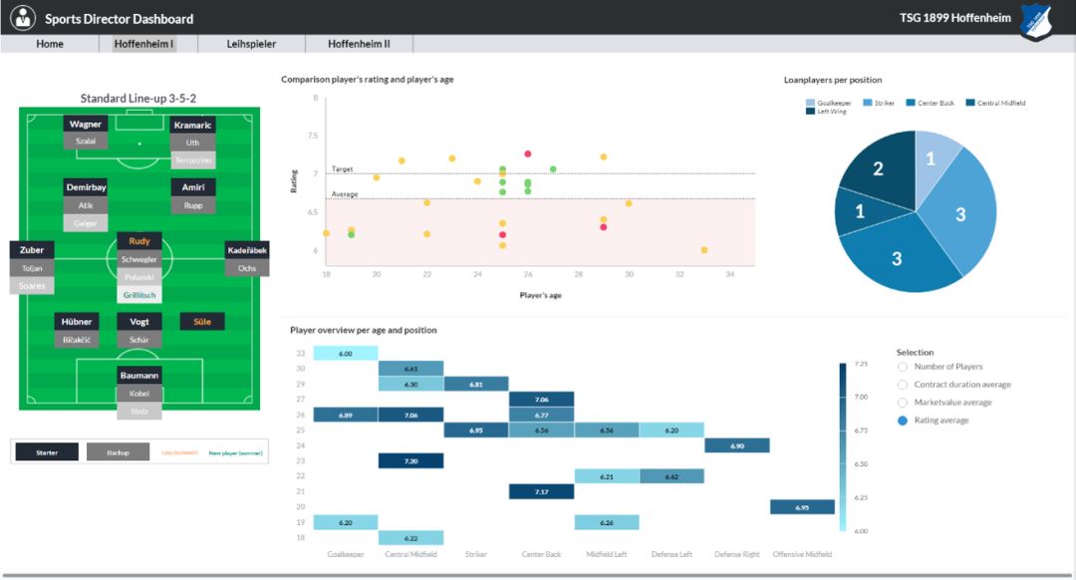Click the Striker legend color swatch

pos(868,103)
